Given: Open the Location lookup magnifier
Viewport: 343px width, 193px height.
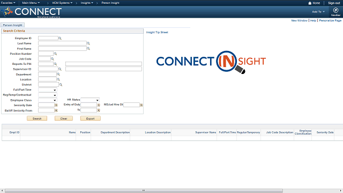Looking at the screenshot, I should pos(58,79).
